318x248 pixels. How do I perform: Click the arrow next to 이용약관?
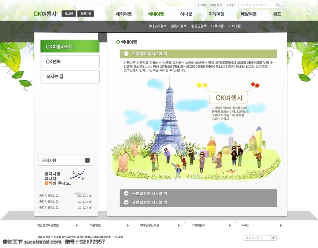(128, 226)
